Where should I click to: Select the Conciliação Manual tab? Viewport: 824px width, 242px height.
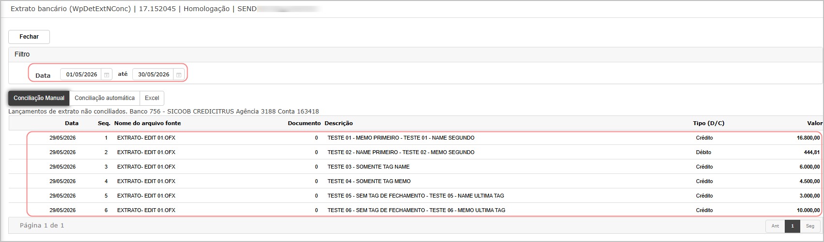pos(39,98)
